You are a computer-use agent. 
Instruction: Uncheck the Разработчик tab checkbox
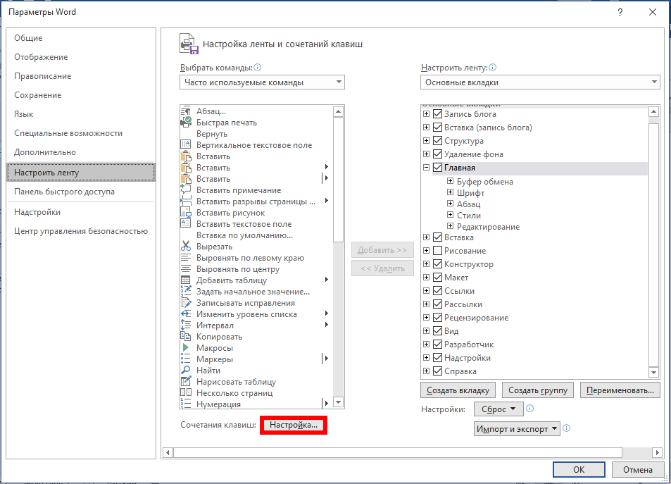(437, 344)
